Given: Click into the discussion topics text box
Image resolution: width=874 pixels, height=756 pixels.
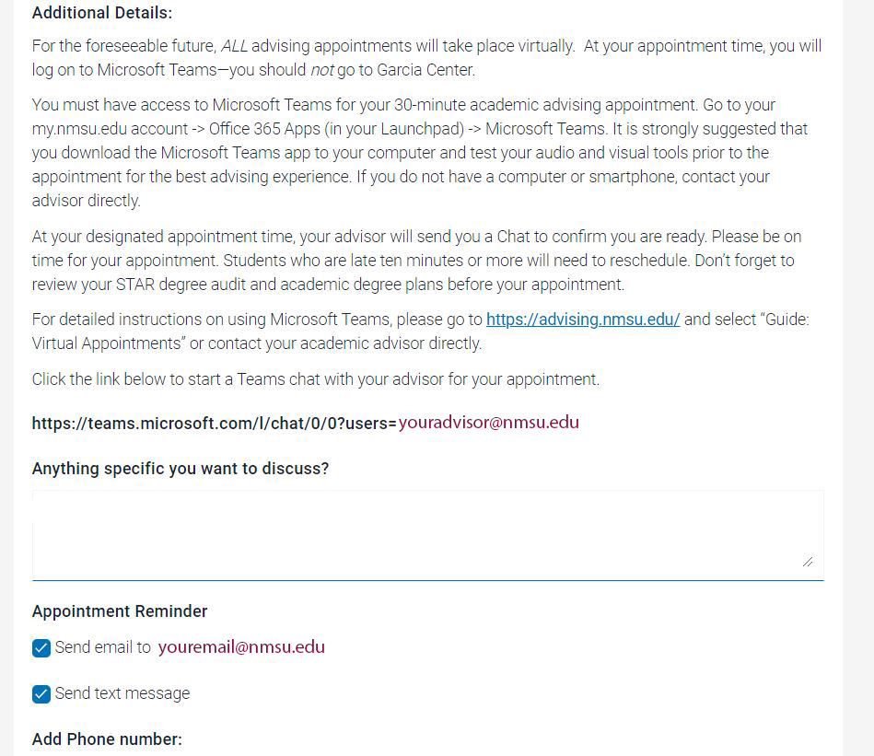Looking at the screenshot, I should (x=427, y=535).
